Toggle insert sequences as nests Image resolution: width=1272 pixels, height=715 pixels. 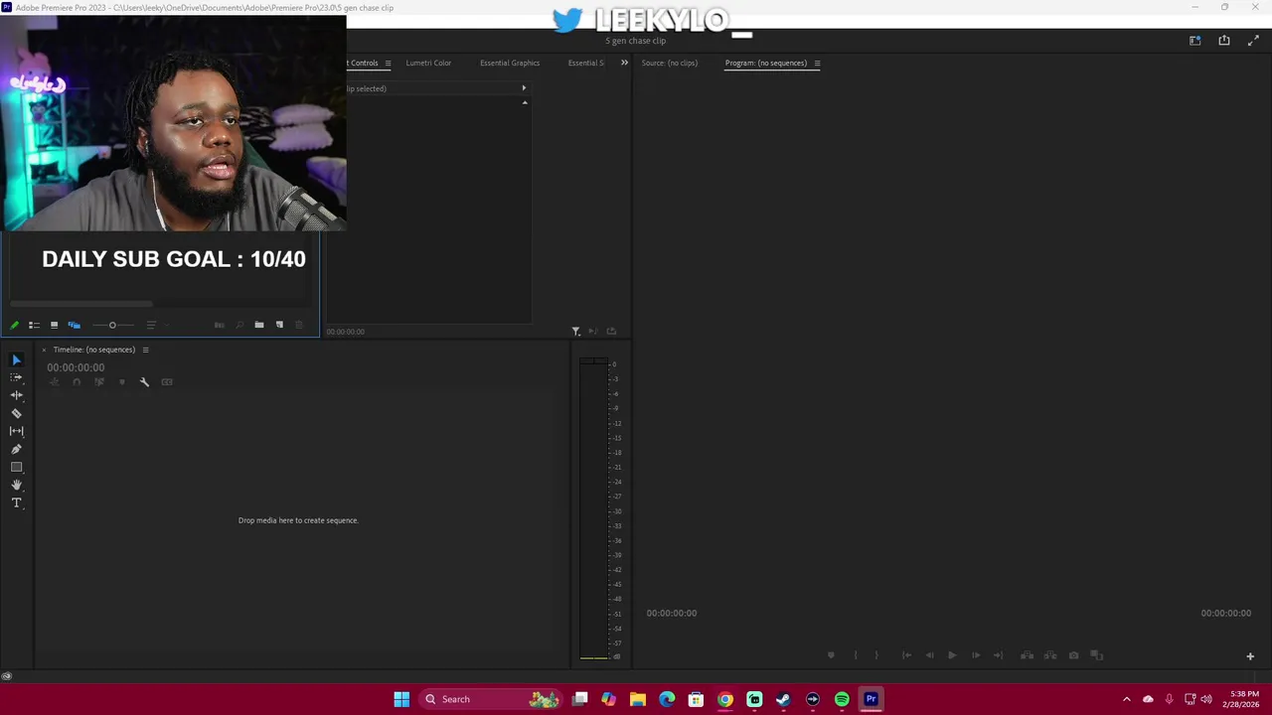click(54, 382)
